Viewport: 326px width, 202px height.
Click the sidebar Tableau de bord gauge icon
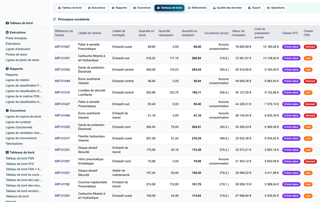tap(7, 23)
